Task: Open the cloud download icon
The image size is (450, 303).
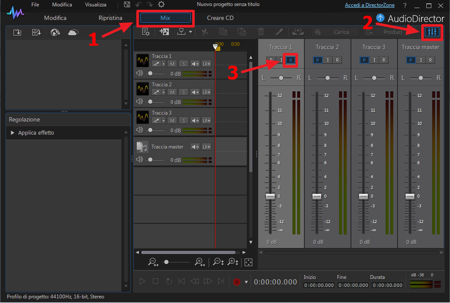Action: (73, 32)
